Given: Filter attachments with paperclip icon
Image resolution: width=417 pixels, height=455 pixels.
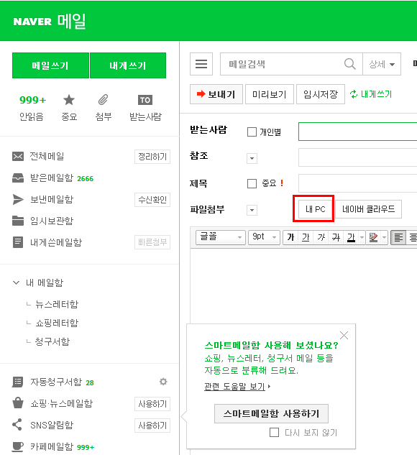Looking at the screenshot, I should [x=103, y=100].
